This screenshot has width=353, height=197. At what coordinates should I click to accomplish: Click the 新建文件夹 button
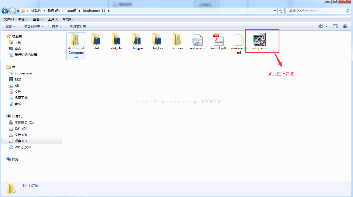click(x=78, y=26)
